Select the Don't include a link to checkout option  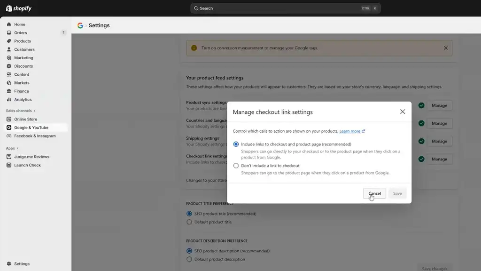pos(236,165)
